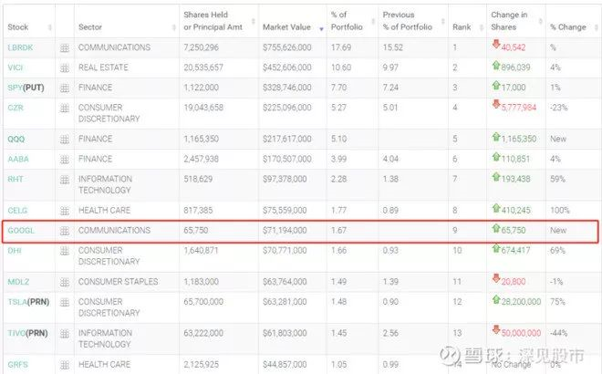Click the red down arrow next to 50,000,000

click(496, 330)
